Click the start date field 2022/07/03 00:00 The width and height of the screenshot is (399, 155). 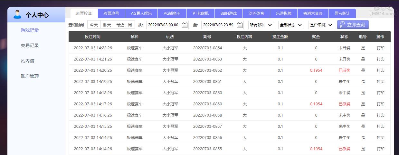167,25
